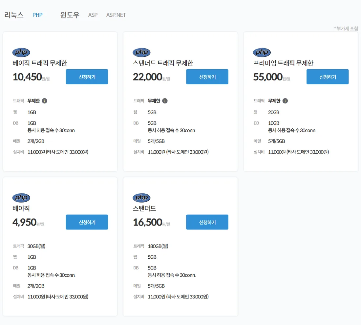Click the 22,000 price text
Screen dimensions: 361x325
coord(148,77)
